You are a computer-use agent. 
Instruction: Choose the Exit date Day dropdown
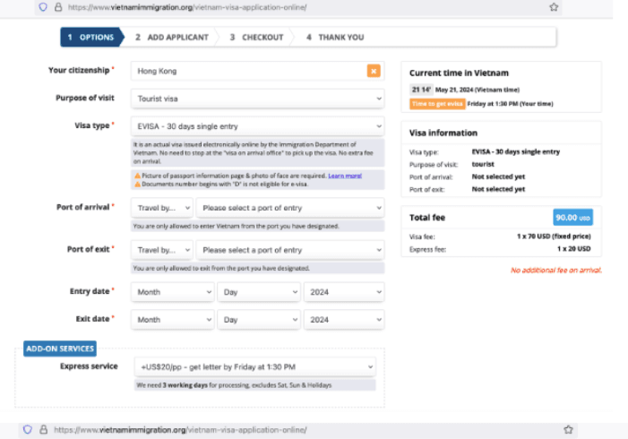259,320
